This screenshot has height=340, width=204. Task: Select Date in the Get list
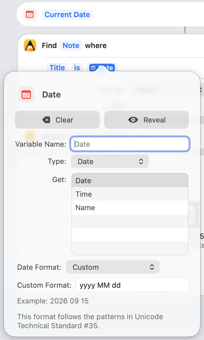click(x=130, y=181)
